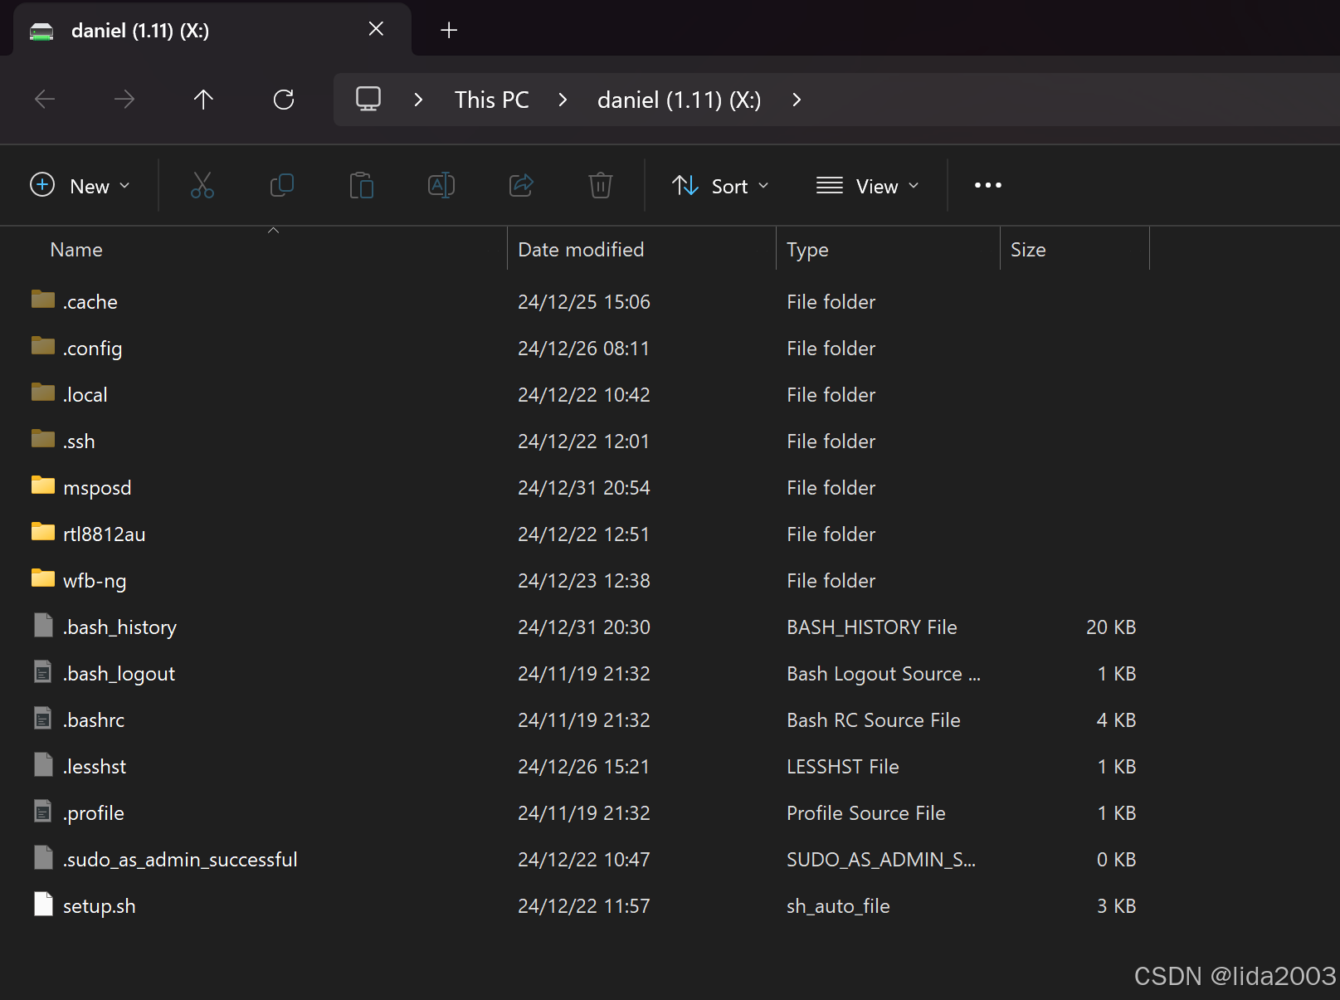Image resolution: width=1340 pixels, height=1000 pixels.
Task: Select the .bash_logout file name
Action: (x=119, y=674)
